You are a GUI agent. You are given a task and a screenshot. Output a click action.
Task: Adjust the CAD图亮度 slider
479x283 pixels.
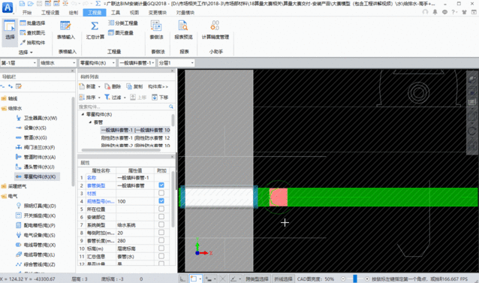point(354,278)
